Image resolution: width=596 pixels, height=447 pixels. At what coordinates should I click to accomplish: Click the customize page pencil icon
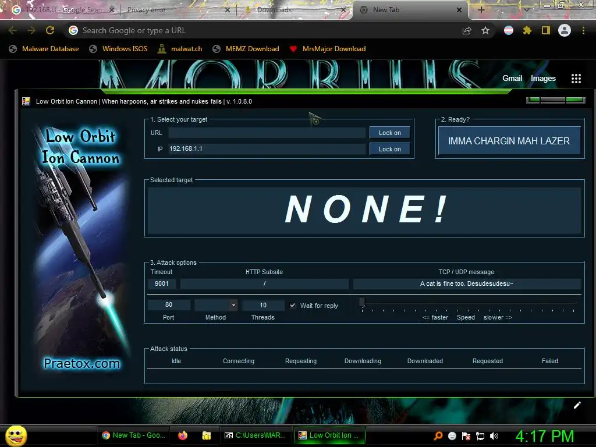point(577,405)
